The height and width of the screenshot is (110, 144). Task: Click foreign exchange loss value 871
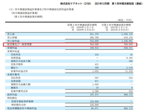click(97, 81)
